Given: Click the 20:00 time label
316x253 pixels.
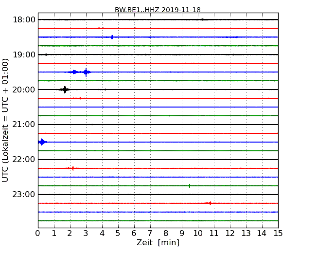Looking at the screenshot, I should point(24,90).
